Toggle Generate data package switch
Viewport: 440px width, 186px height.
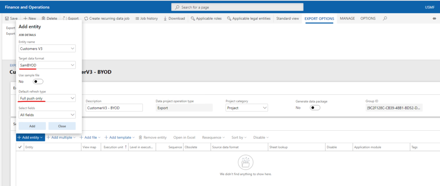coord(315,108)
